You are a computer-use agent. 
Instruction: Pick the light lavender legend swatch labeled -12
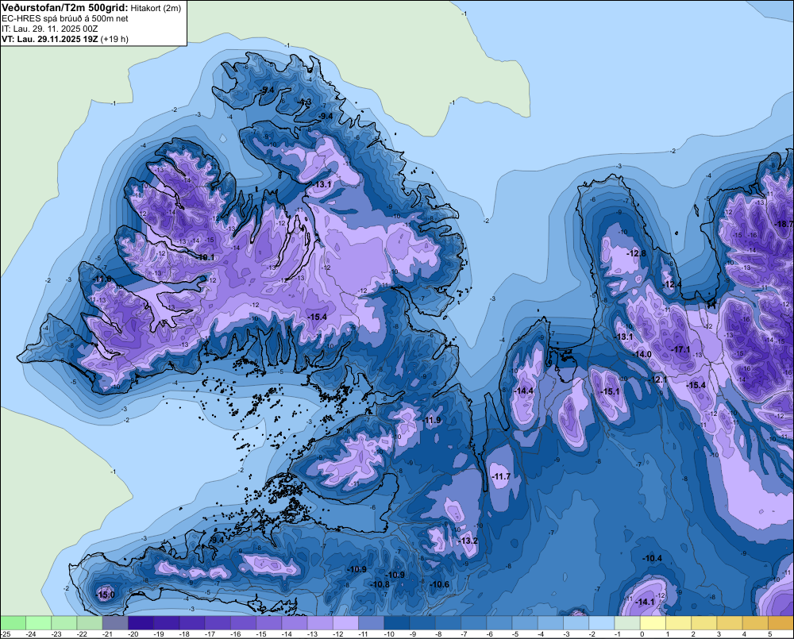346,622
